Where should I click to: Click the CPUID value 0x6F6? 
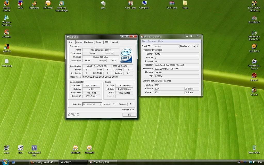coord(176,54)
